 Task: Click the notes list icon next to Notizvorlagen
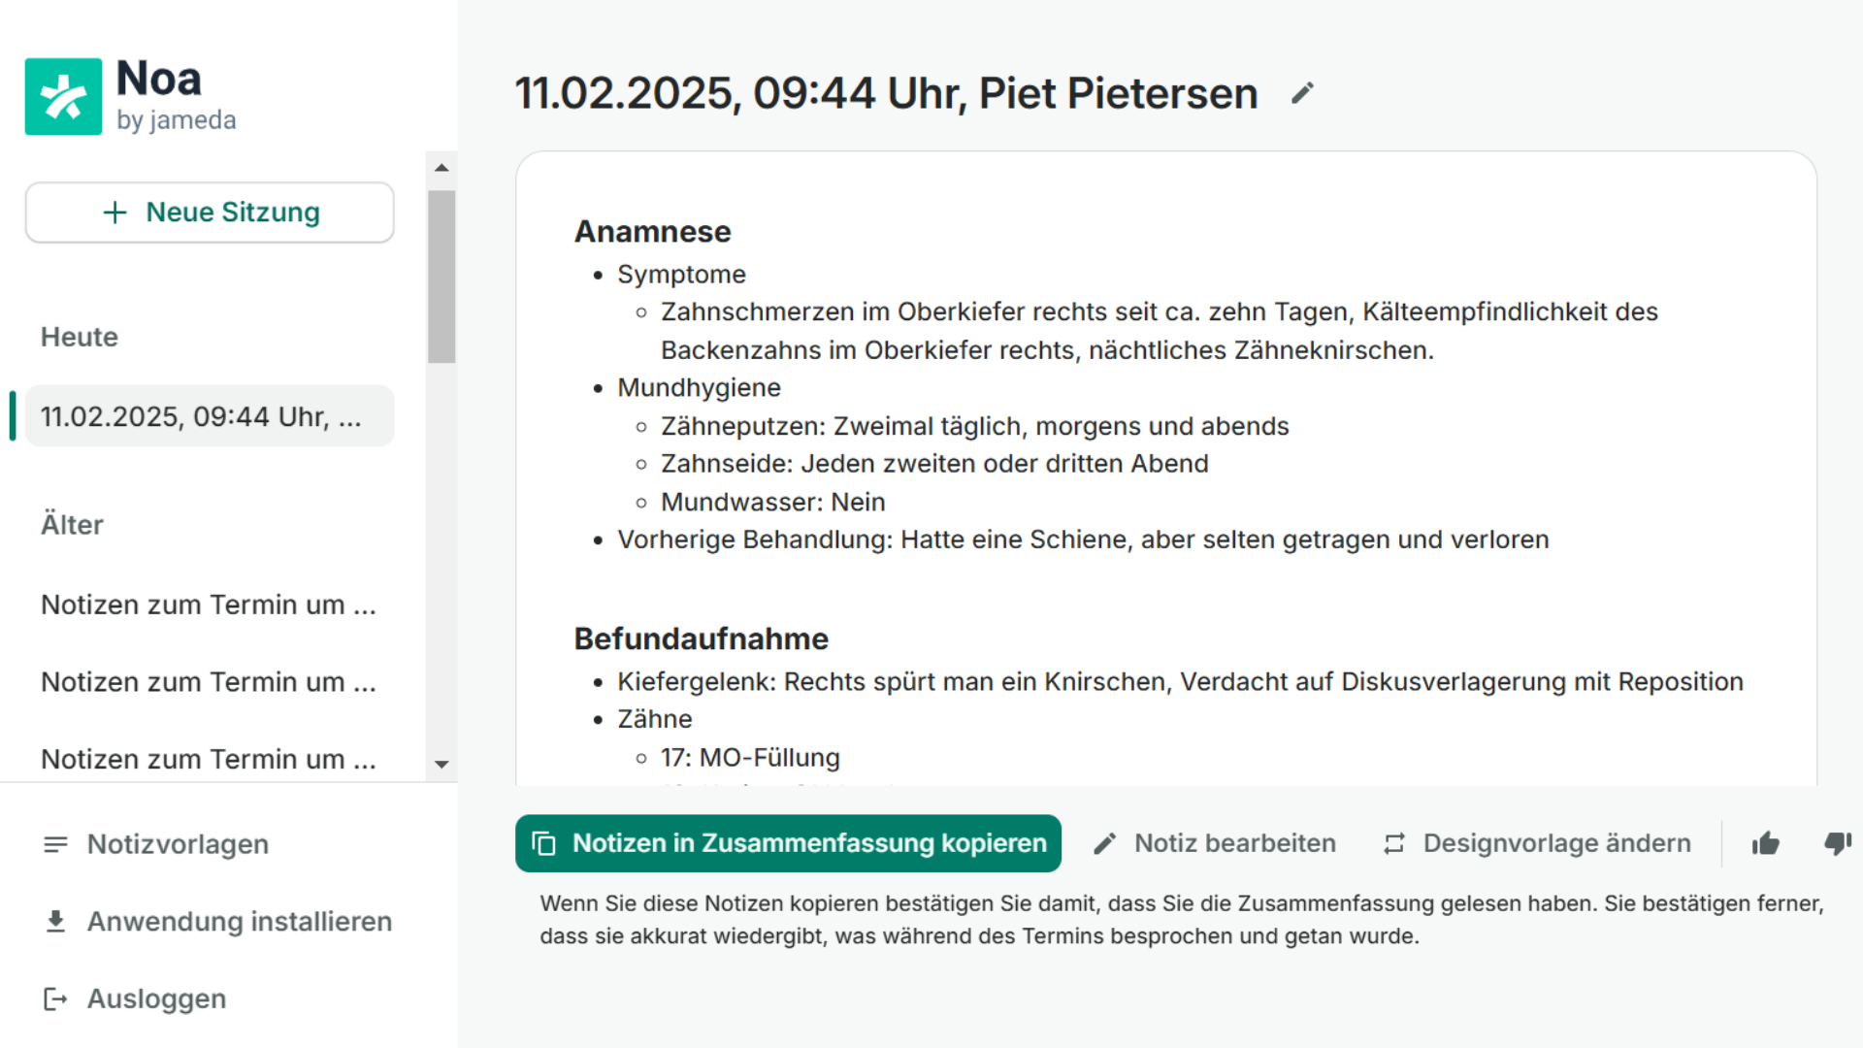(55, 843)
